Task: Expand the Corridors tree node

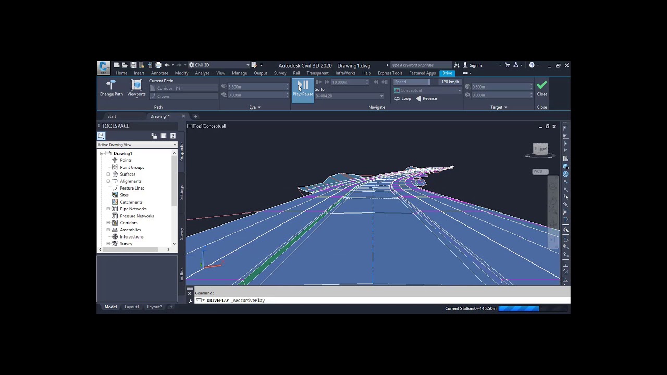Action: pyautogui.click(x=108, y=223)
